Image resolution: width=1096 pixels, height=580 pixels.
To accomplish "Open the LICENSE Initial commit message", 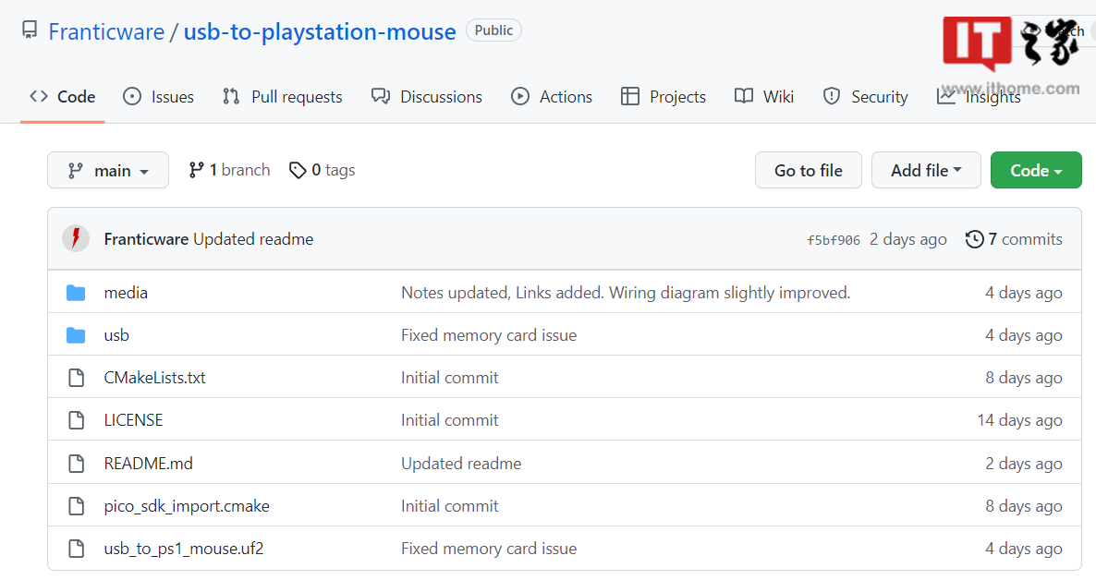I will coord(449,420).
